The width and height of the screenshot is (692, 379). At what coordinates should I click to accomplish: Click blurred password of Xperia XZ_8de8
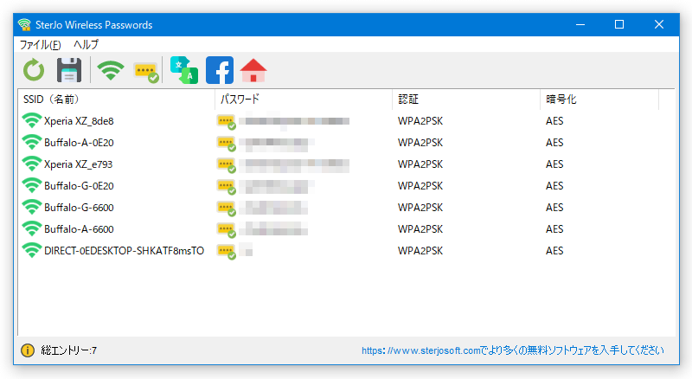[x=294, y=121]
